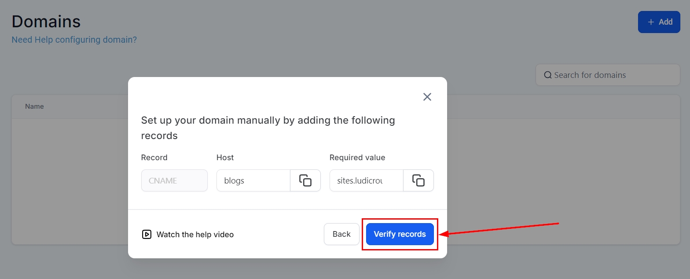Click the Add label text
Viewport: 690px width, 279px height.
[665, 22]
